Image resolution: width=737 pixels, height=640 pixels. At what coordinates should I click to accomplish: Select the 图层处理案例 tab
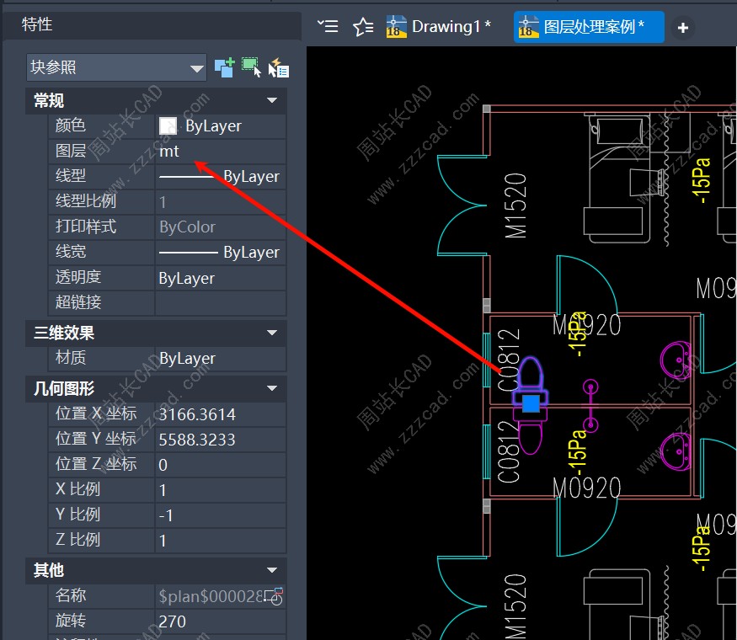click(x=588, y=27)
